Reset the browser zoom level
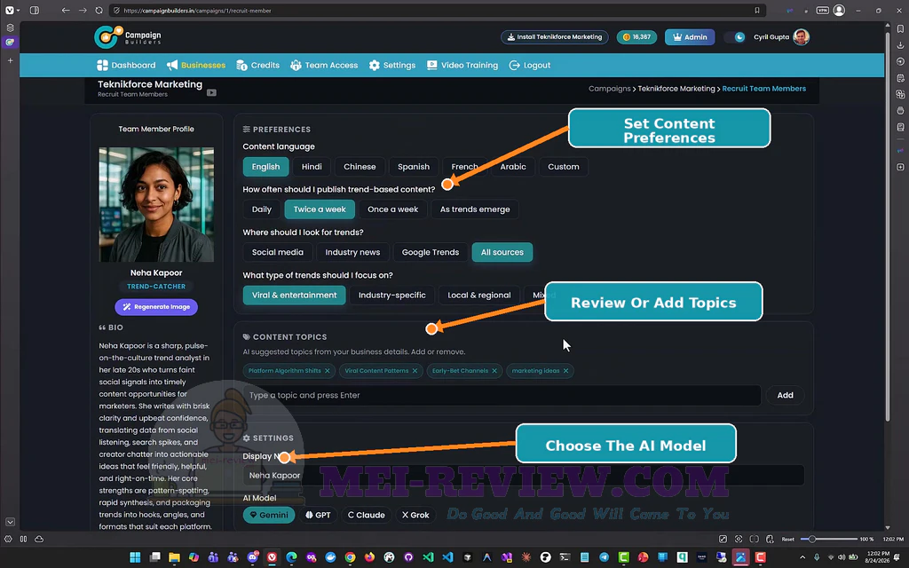The width and height of the screenshot is (909, 568). point(788,539)
